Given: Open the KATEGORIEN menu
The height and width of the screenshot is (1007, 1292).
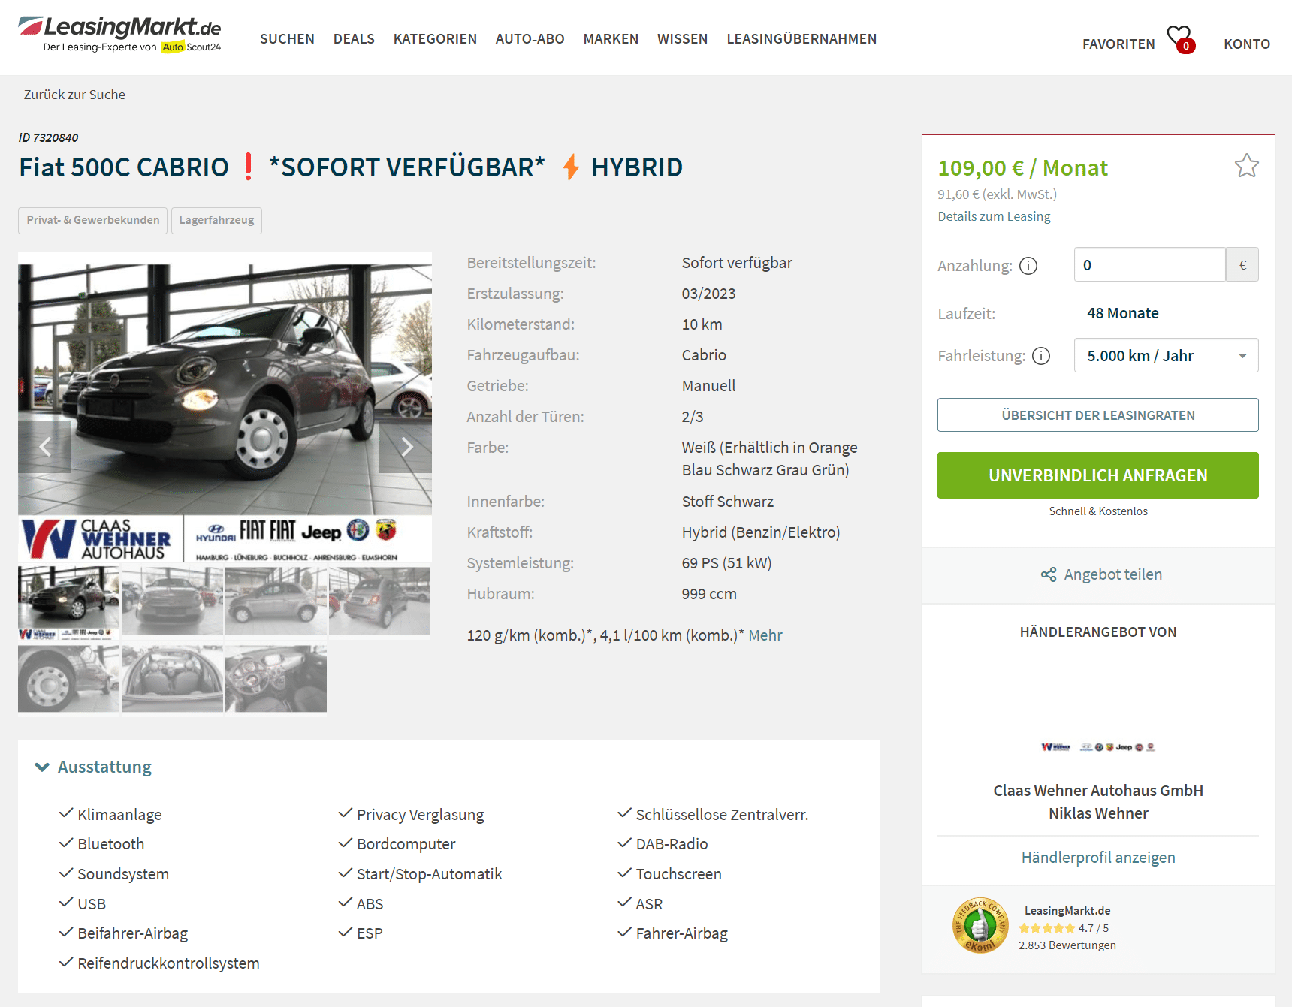Looking at the screenshot, I should coord(435,39).
